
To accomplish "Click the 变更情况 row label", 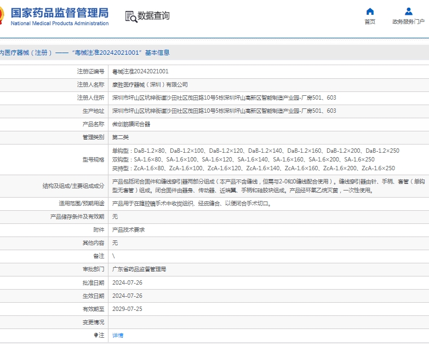I will pyautogui.click(x=93, y=322).
